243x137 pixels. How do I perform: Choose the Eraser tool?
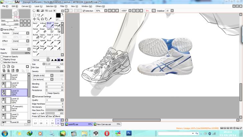[43, 30]
